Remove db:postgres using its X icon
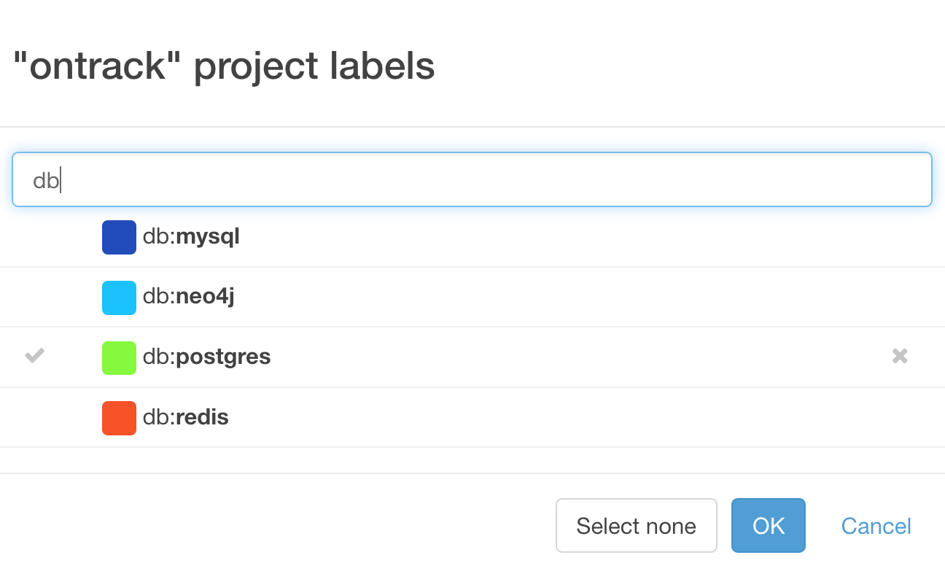This screenshot has height=563, width=945. click(x=900, y=356)
